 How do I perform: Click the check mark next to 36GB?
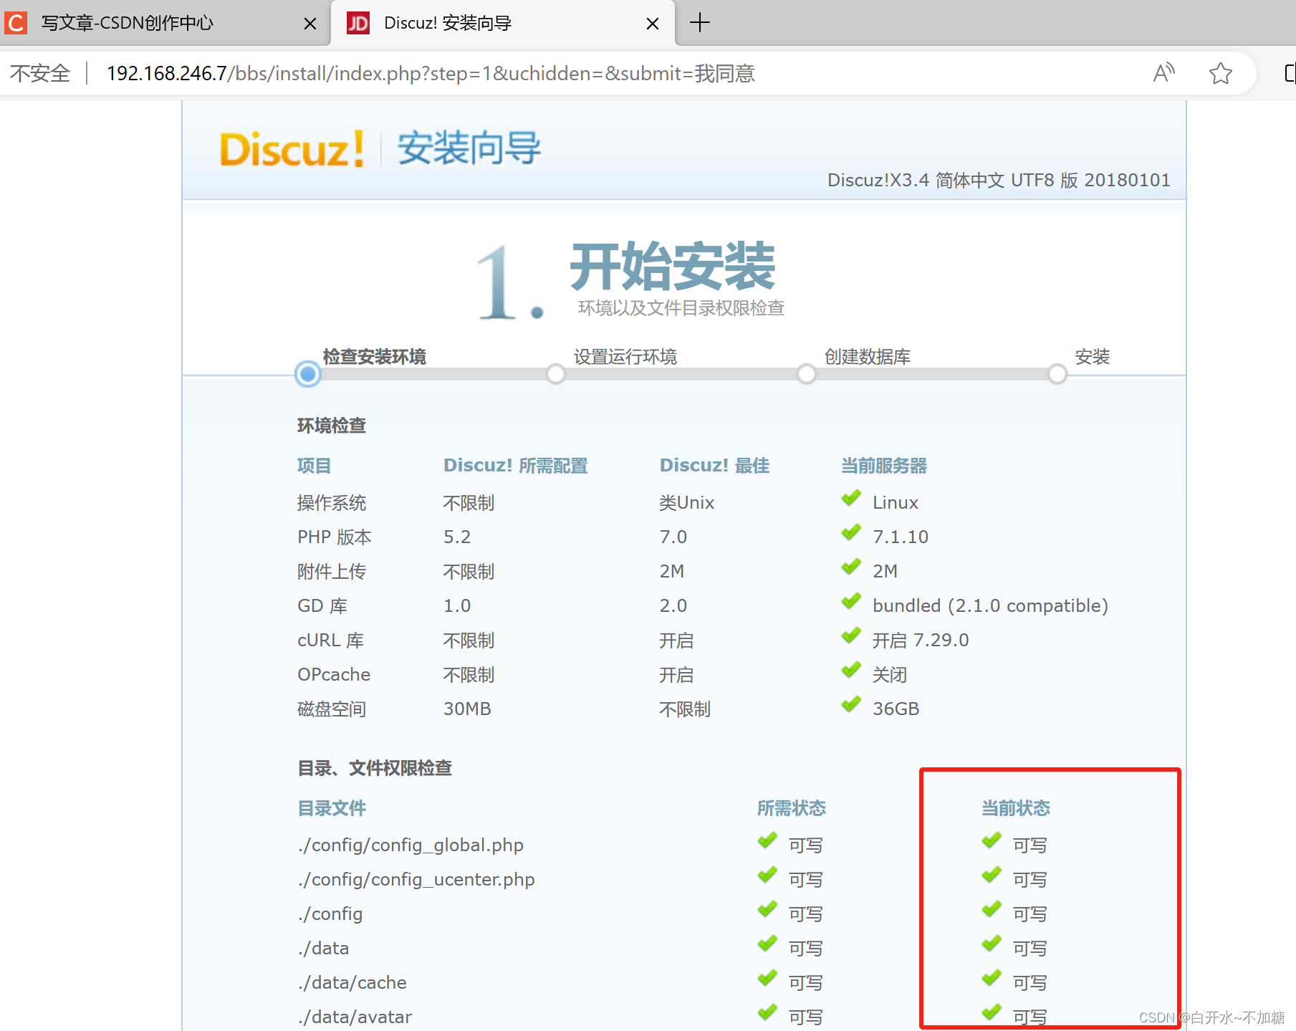coord(851,705)
